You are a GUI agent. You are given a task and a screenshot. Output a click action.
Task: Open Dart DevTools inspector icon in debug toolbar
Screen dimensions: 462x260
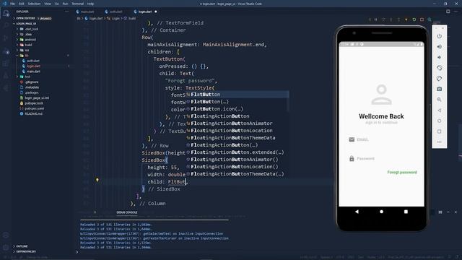[430, 19]
